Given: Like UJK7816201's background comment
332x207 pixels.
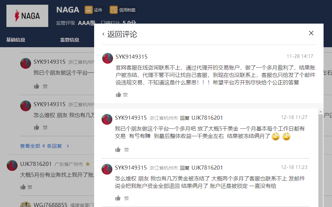Looking at the screenshot, I should tap(23, 187).
